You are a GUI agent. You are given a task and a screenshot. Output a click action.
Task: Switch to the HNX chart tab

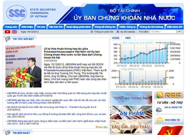(x=128, y=38)
